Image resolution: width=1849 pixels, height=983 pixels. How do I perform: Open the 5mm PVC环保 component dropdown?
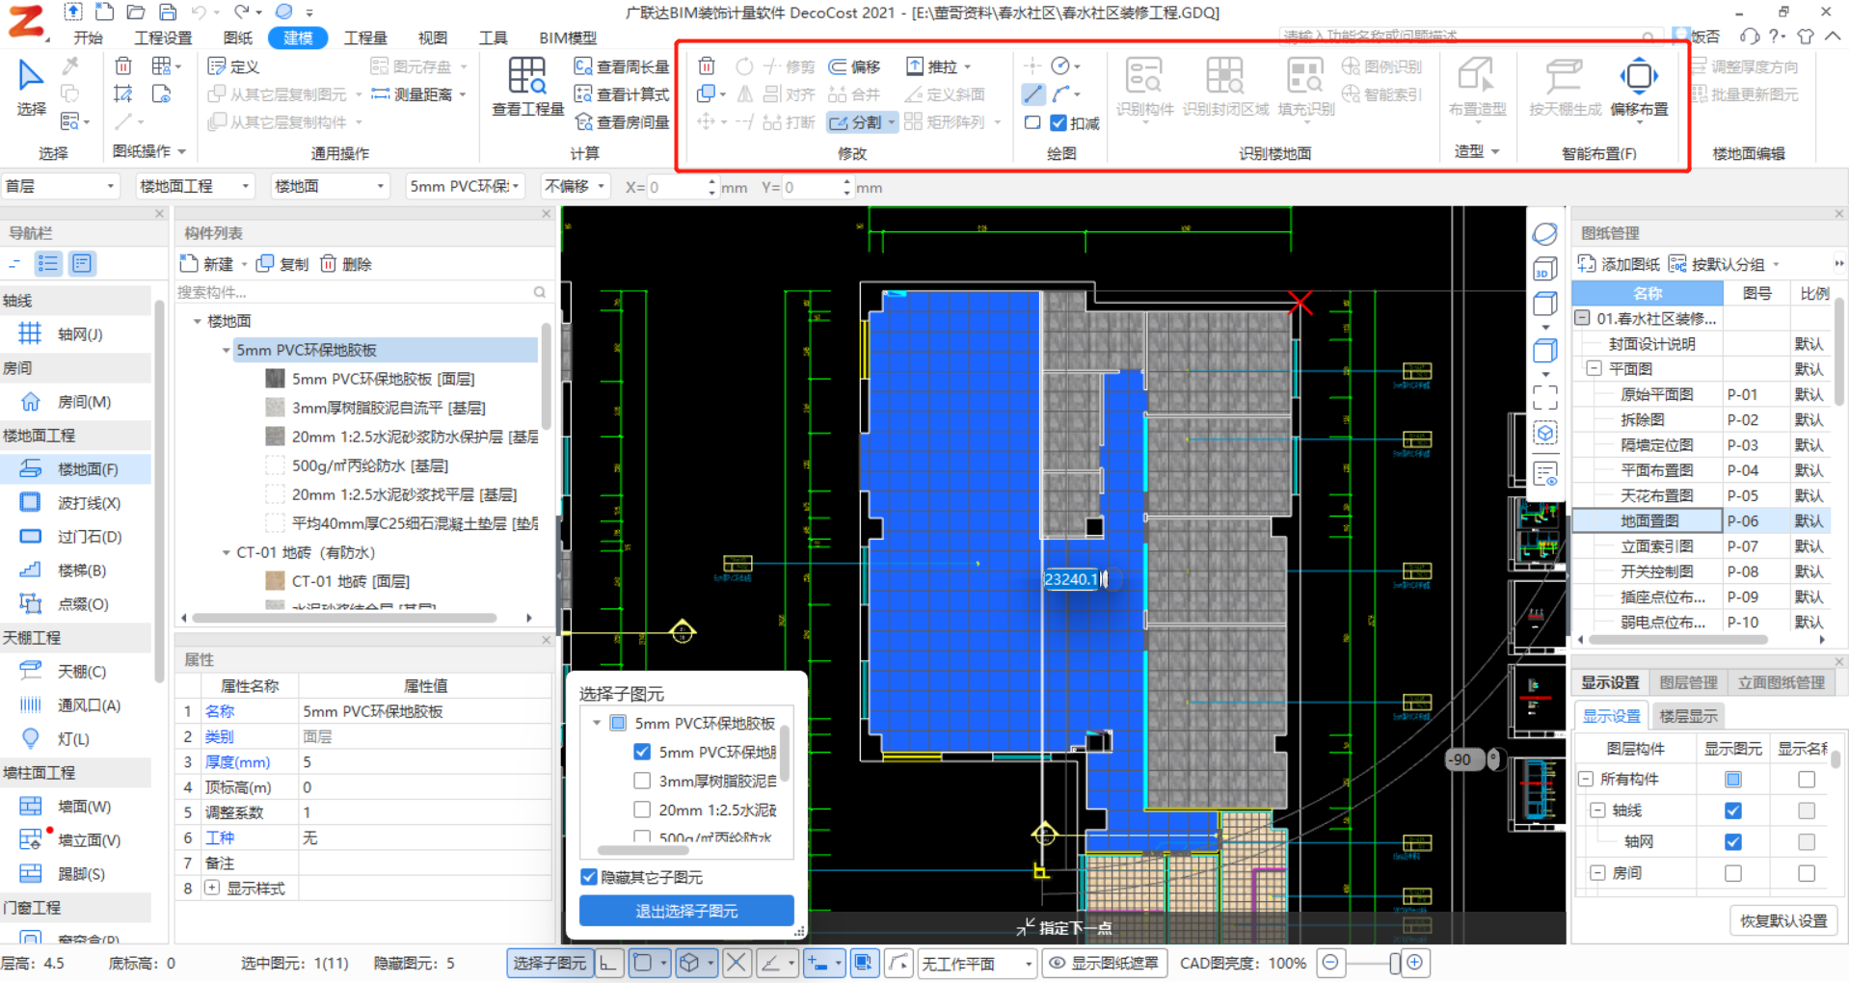tap(465, 186)
